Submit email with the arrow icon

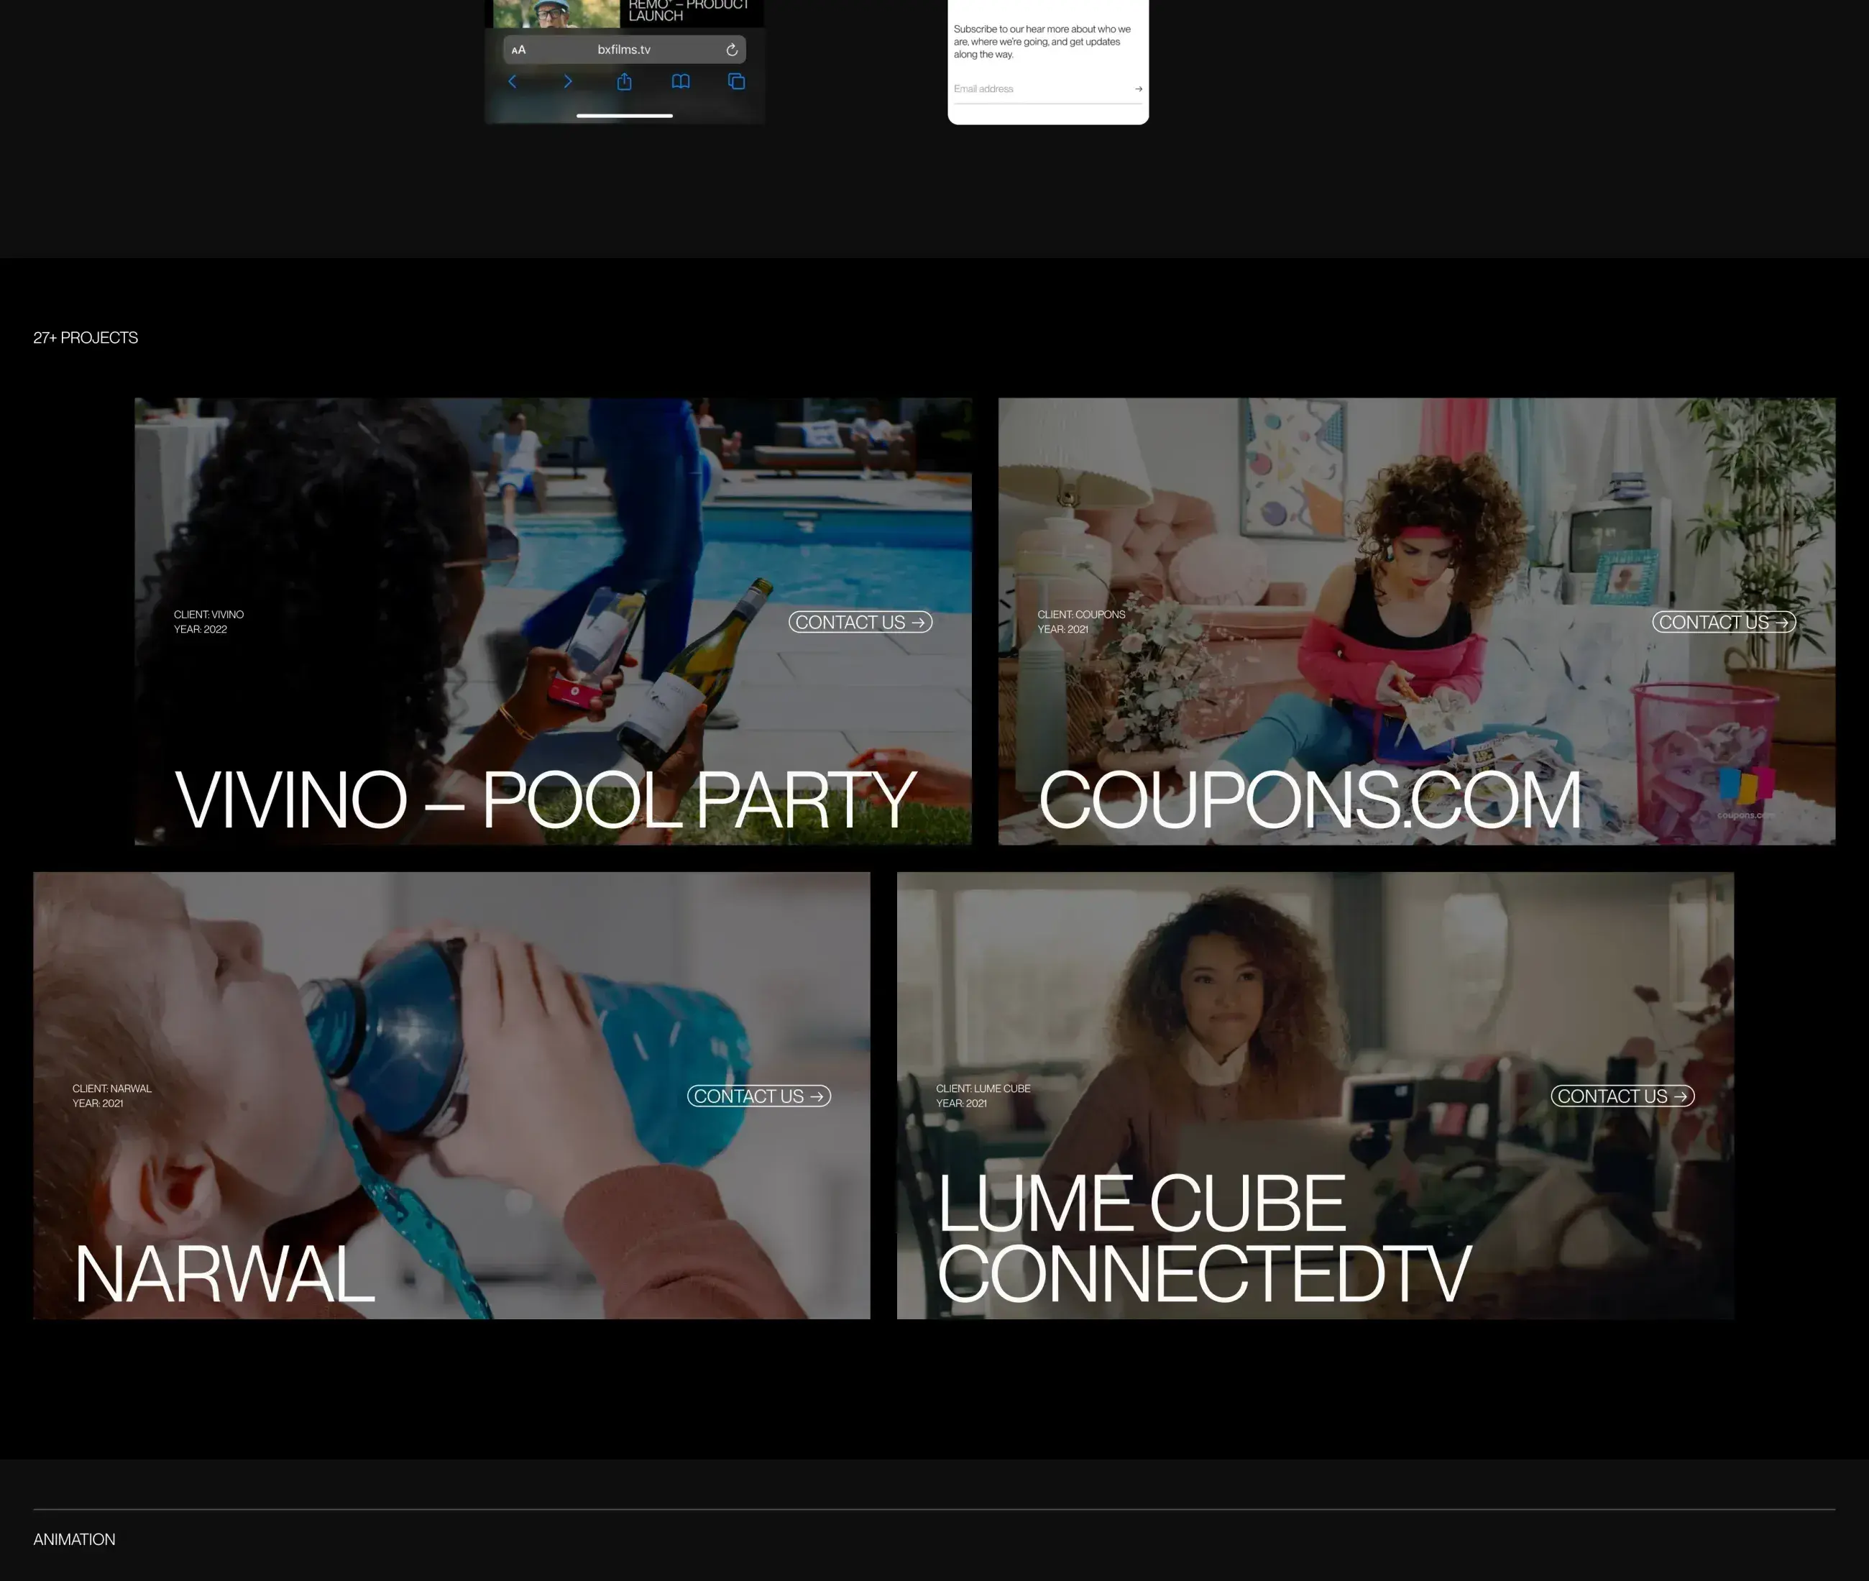(x=1138, y=88)
